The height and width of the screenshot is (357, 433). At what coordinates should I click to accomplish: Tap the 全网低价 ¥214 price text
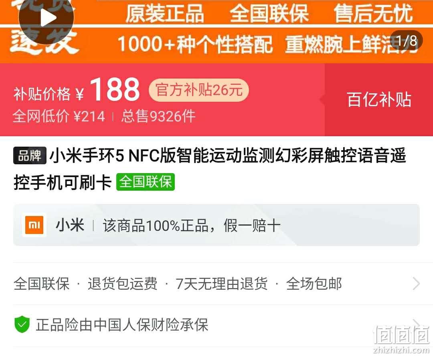(59, 116)
